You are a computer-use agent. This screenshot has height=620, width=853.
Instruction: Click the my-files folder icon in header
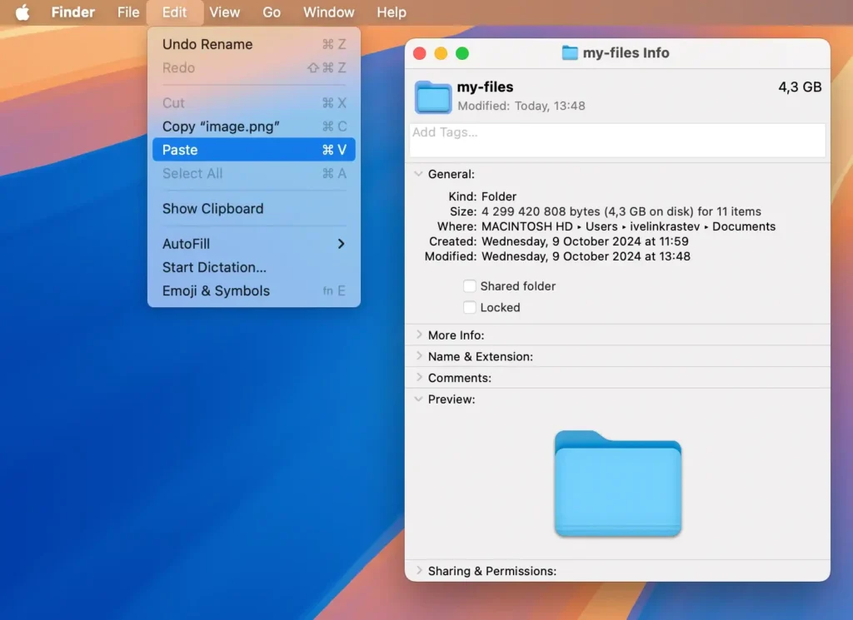(x=433, y=97)
